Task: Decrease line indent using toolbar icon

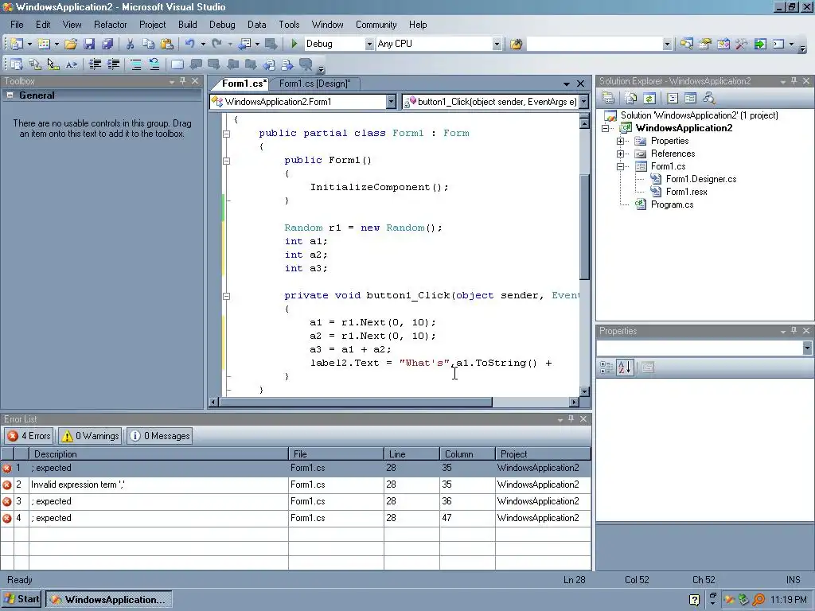Action: [x=95, y=64]
